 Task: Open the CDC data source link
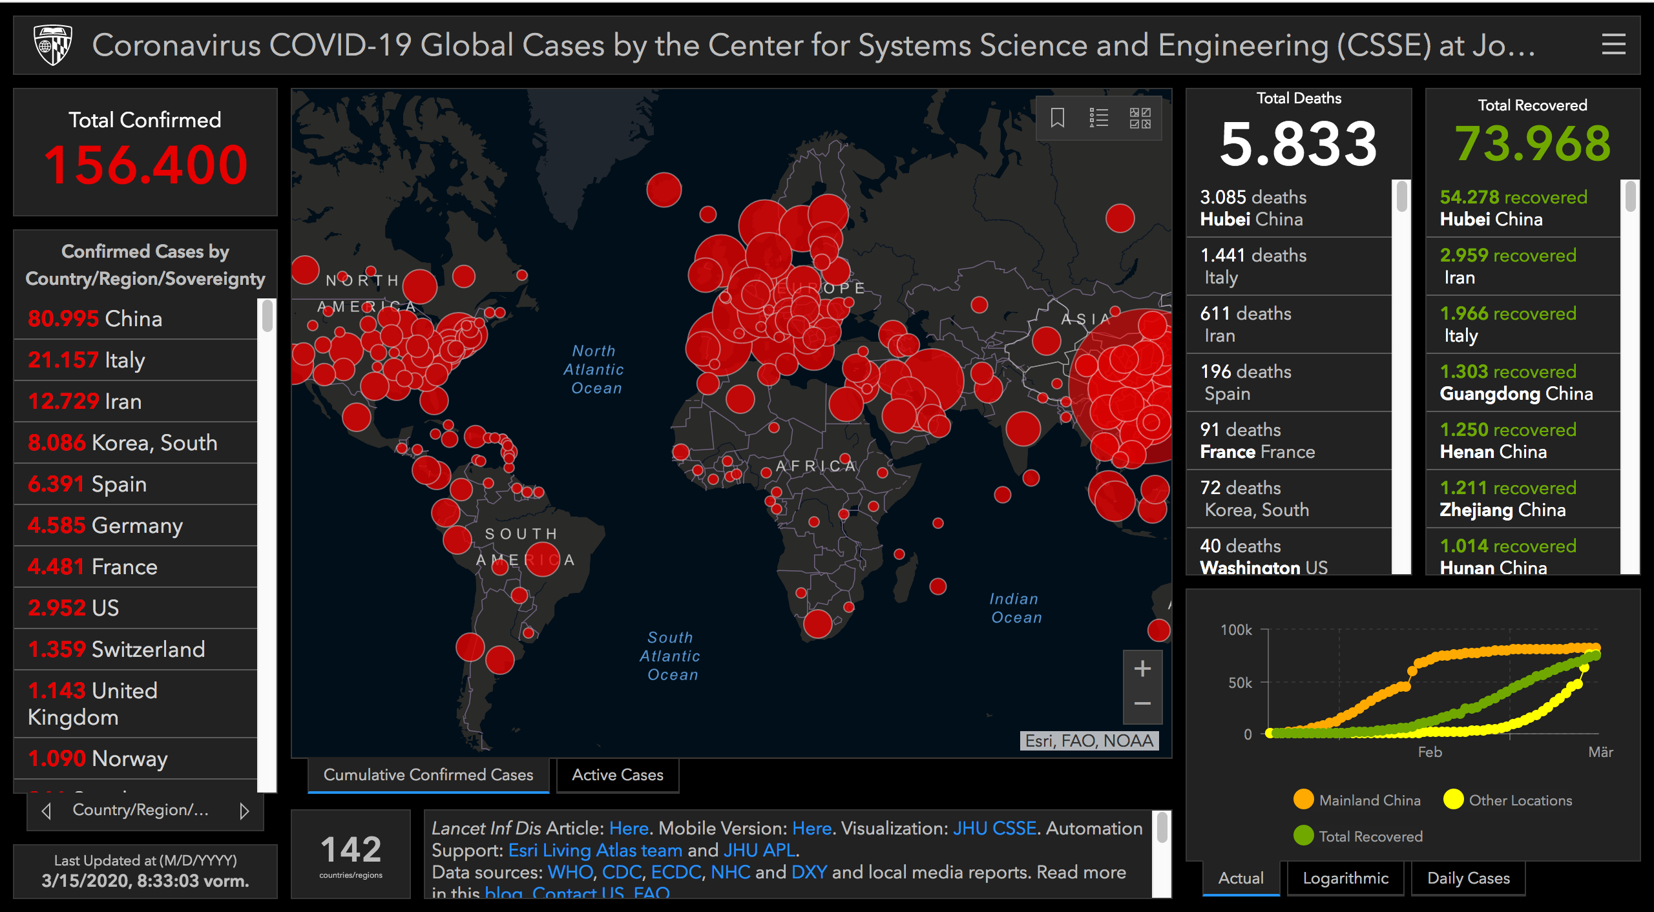[x=622, y=872]
